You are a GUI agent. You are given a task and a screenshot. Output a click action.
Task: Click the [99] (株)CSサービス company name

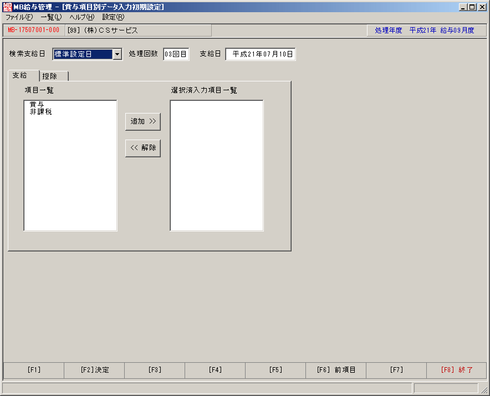click(x=139, y=30)
